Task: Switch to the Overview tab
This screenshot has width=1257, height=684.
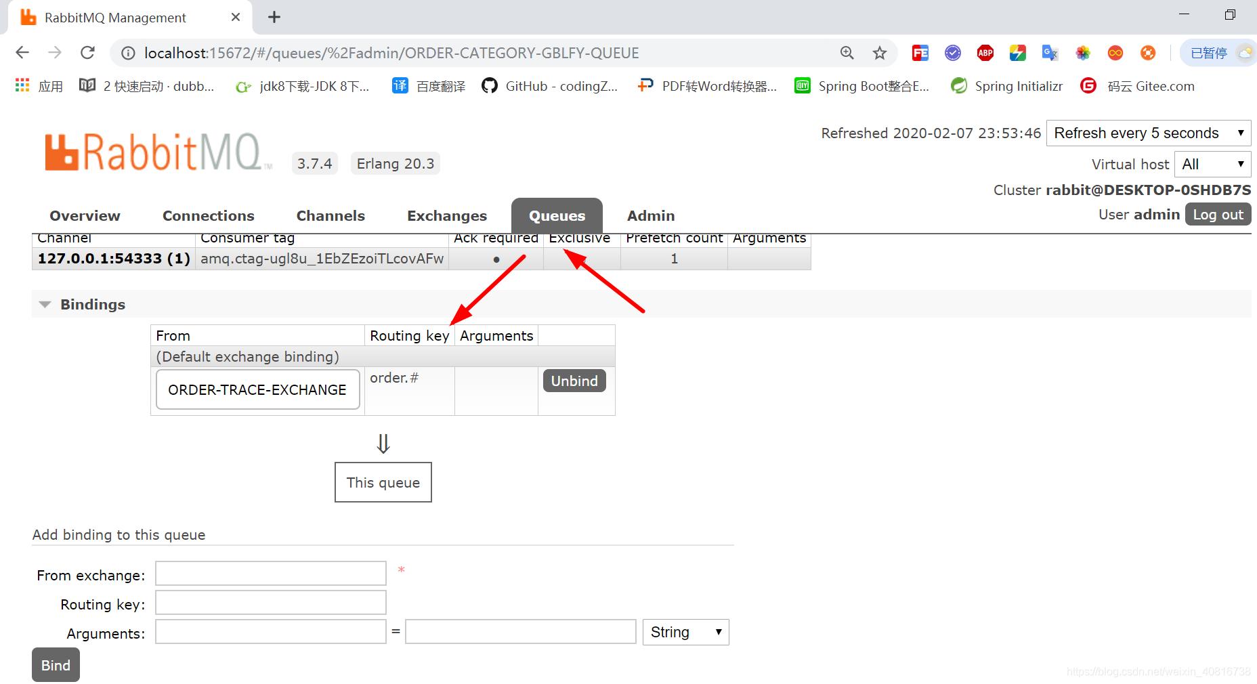Action: click(85, 215)
